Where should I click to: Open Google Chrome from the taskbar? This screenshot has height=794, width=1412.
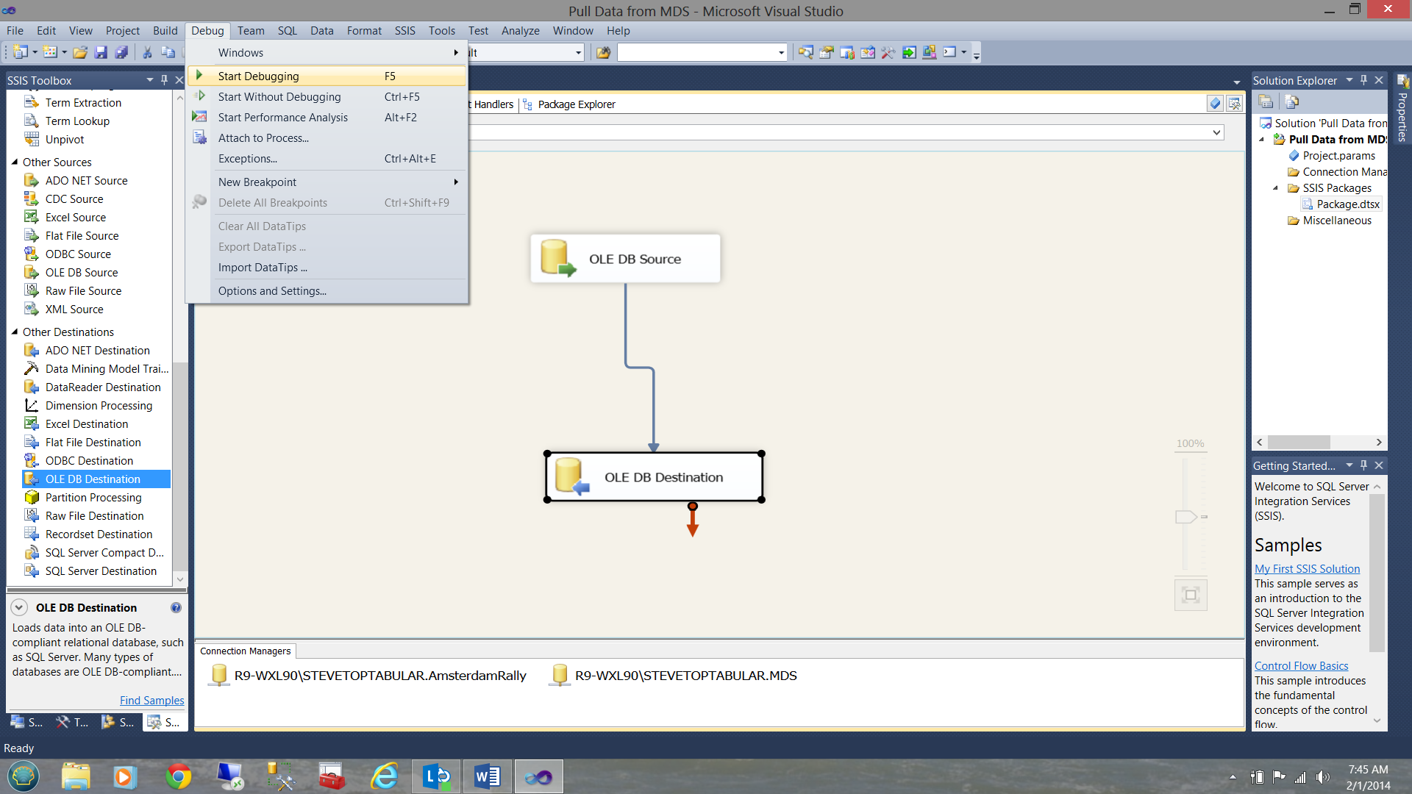(178, 776)
